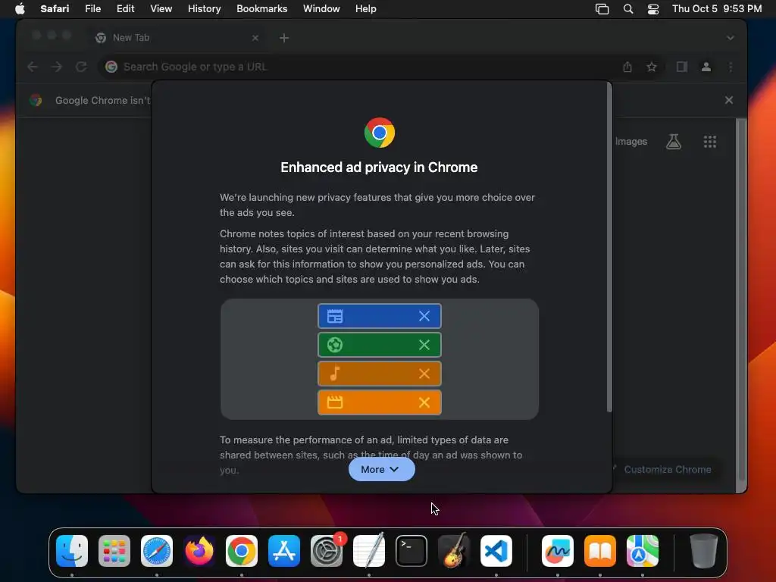Open Chrome's three-dot menu

pos(731,67)
